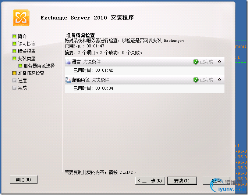Click the green step marker beside 服务器角色选择
This screenshot has width=248, height=195.
pos(20,66)
